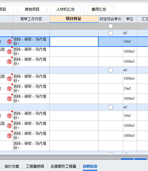Open the 其他项目 tab
Viewport: 148px width, 171px height.
click(x=32, y=9)
